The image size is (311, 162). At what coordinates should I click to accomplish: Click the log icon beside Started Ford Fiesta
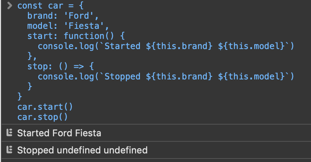[x=10, y=133]
